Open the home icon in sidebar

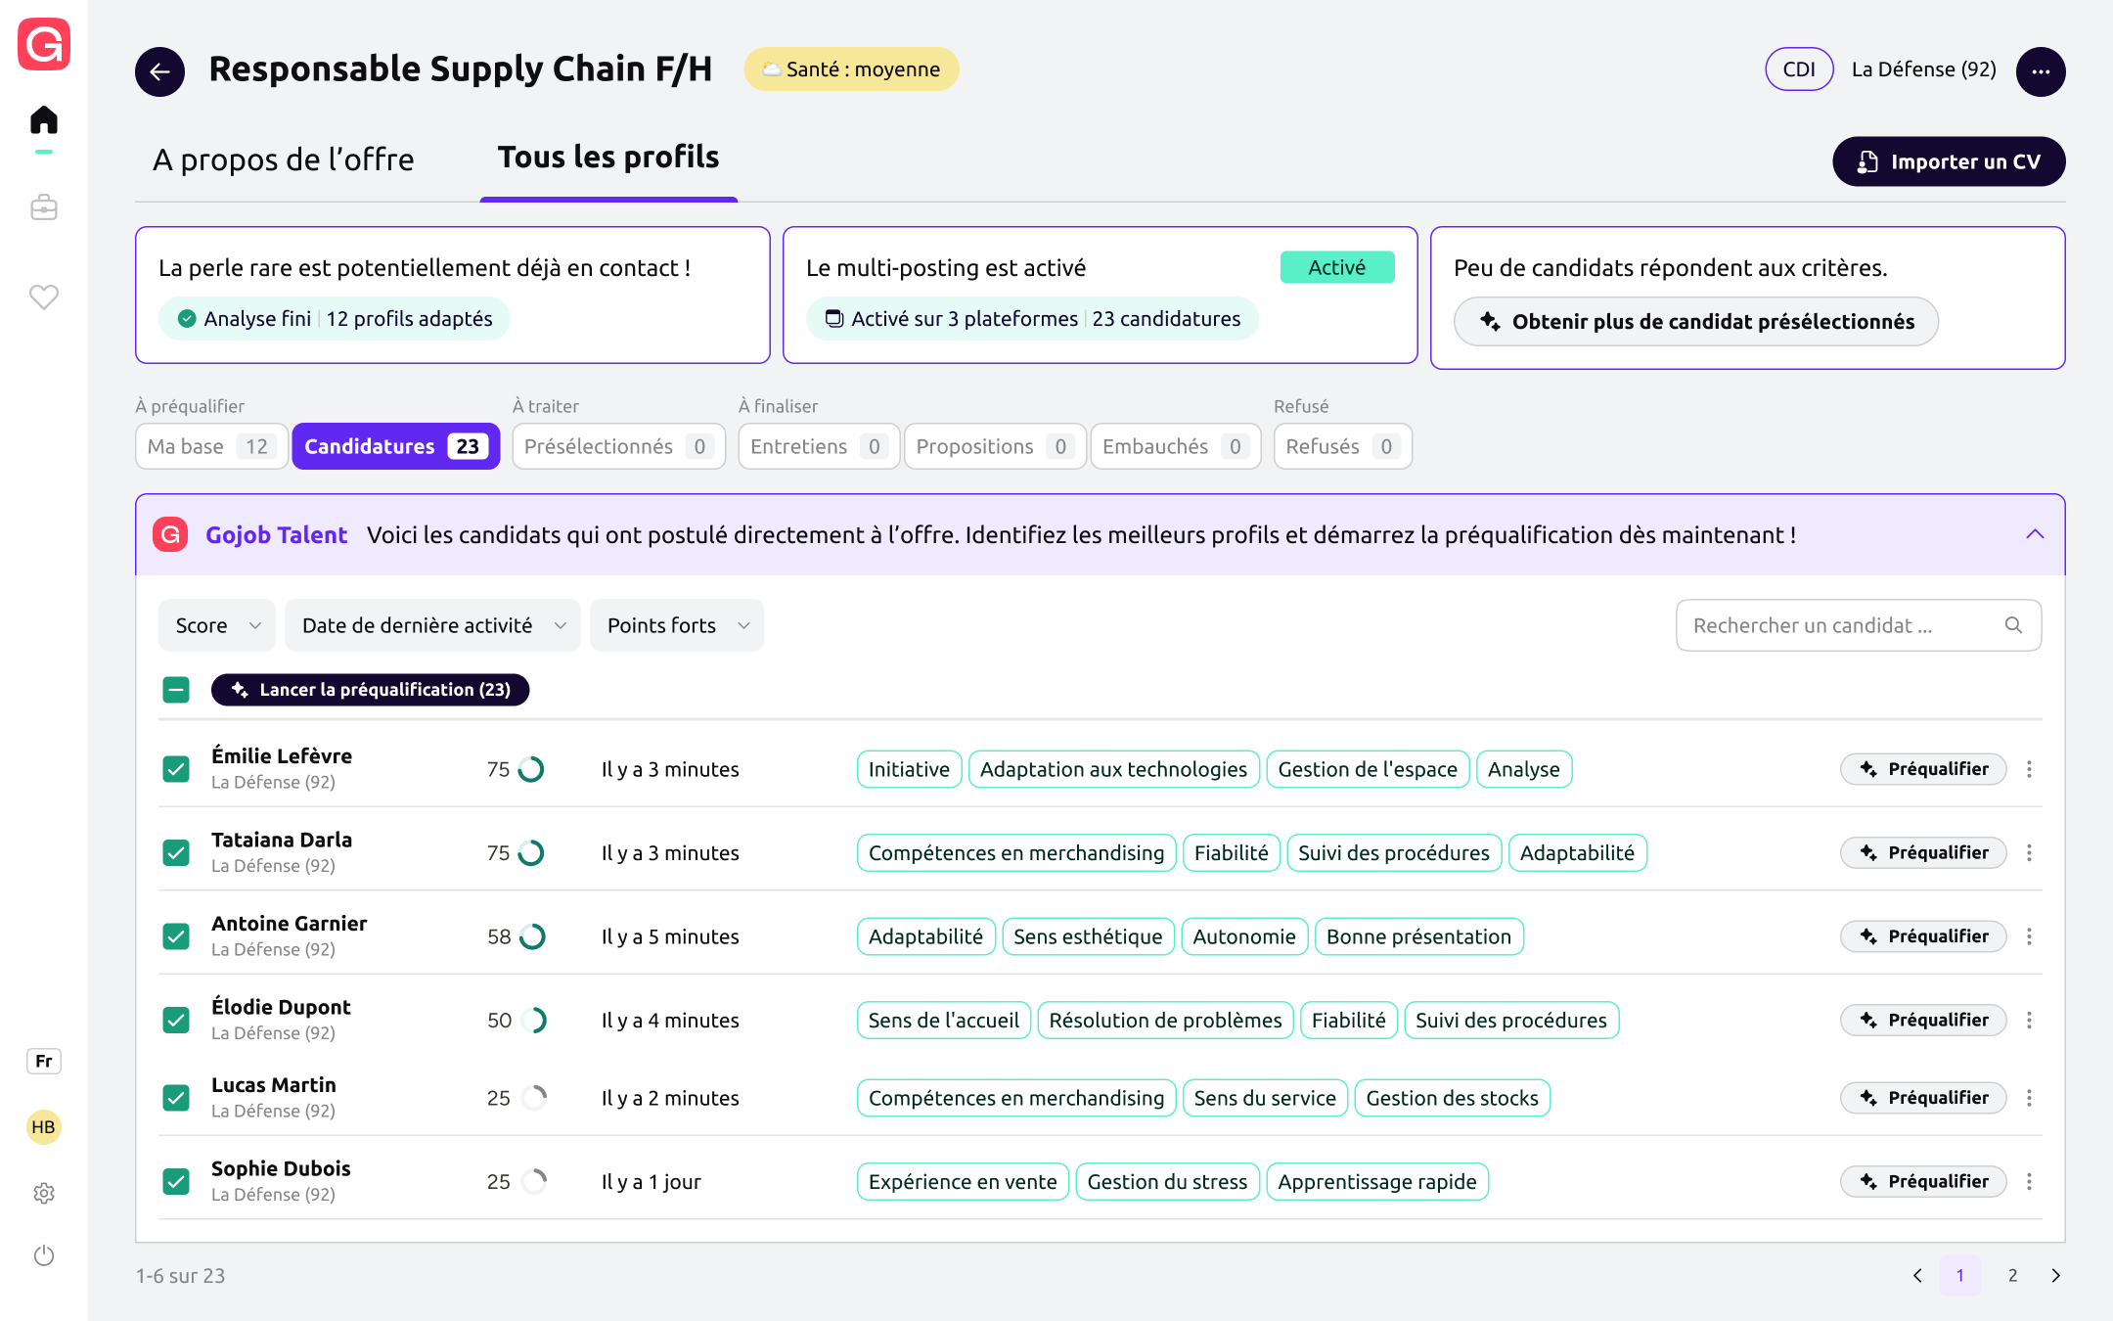[44, 120]
